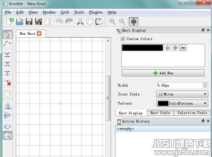Remove the color with red minus
This screenshot has height=157, width=212.
183,48
